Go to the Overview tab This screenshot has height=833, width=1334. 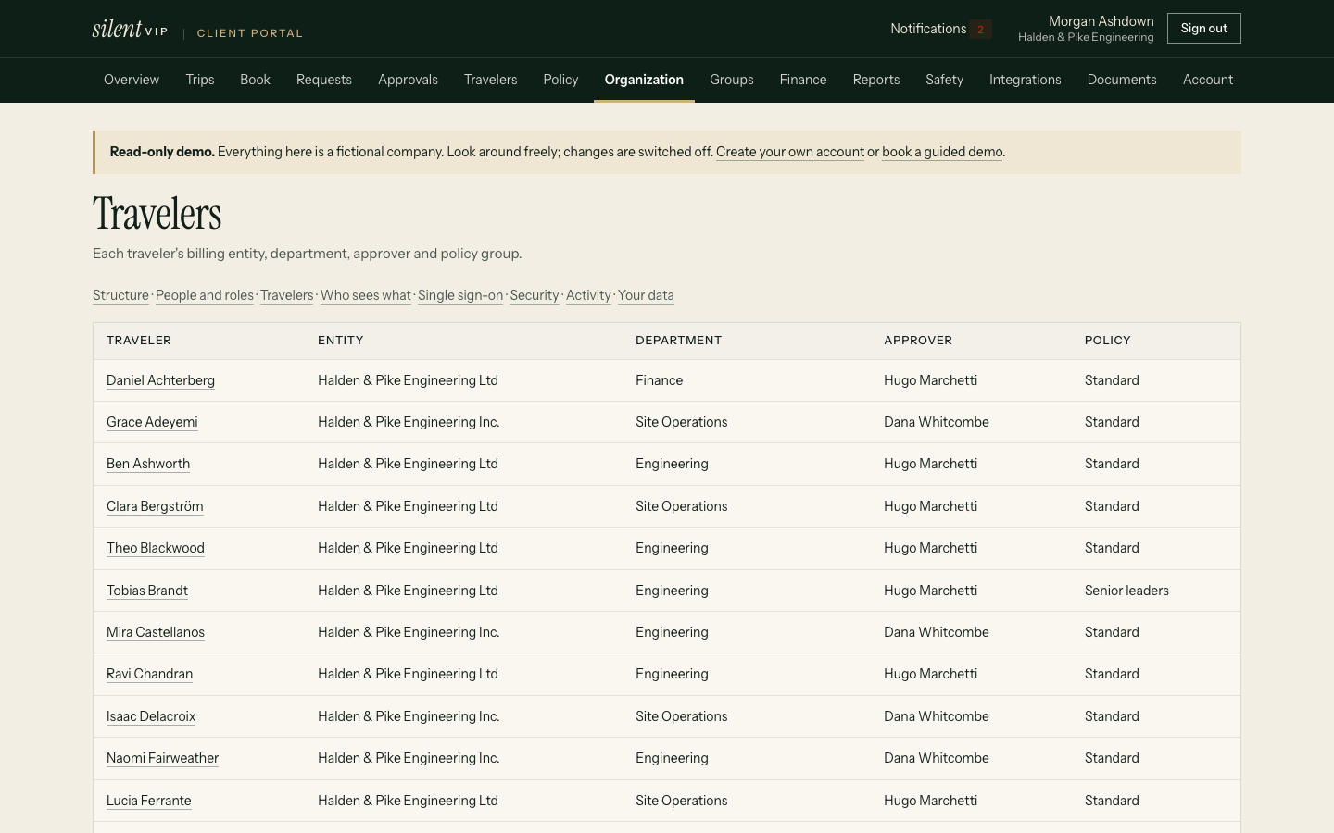click(x=132, y=80)
